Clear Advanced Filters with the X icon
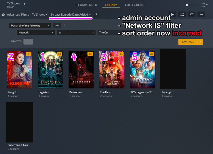Screen dimensions: 213x154 [3, 15]
